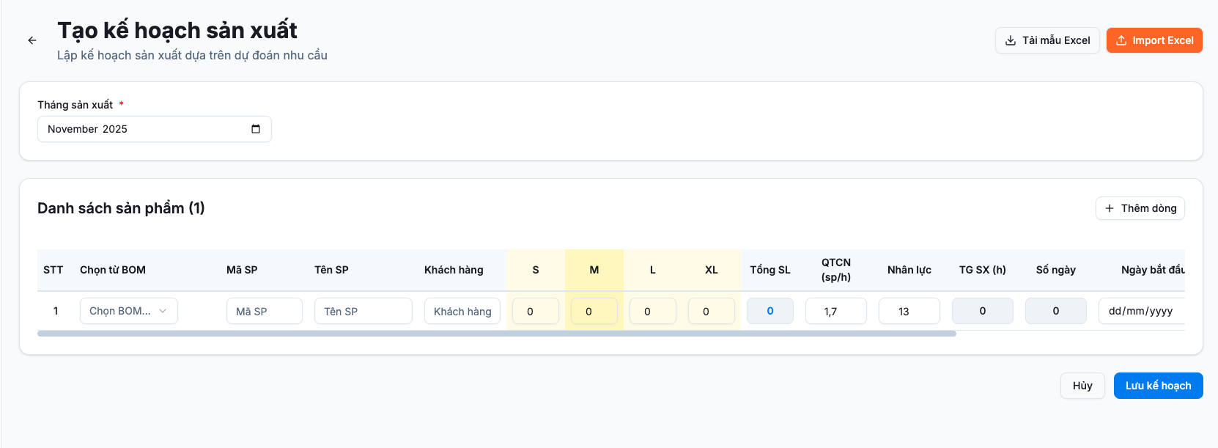Select the size S quantity field
This screenshot has height=448, width=1218.
pyautogui.click(x=536, y=311)
